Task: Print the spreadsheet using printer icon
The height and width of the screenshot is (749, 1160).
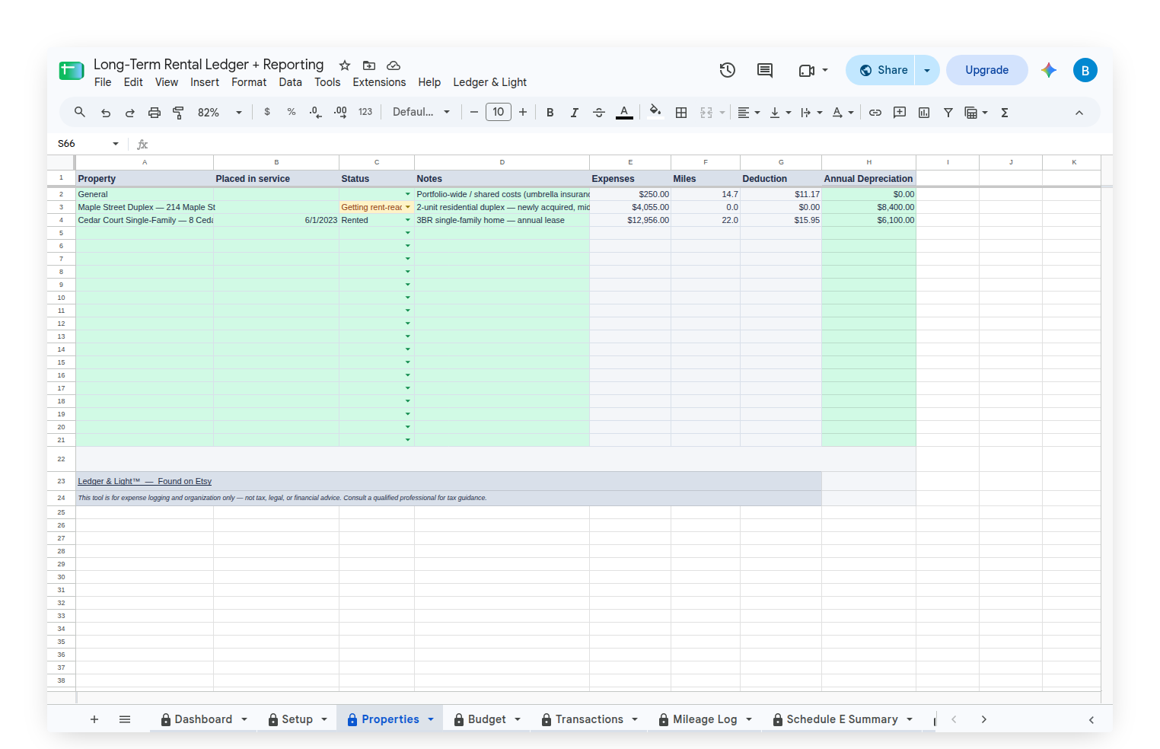Action: [x=155, y=113]
